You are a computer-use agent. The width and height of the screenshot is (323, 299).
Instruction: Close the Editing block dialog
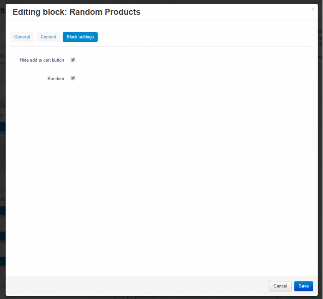[x=313, y=9]
